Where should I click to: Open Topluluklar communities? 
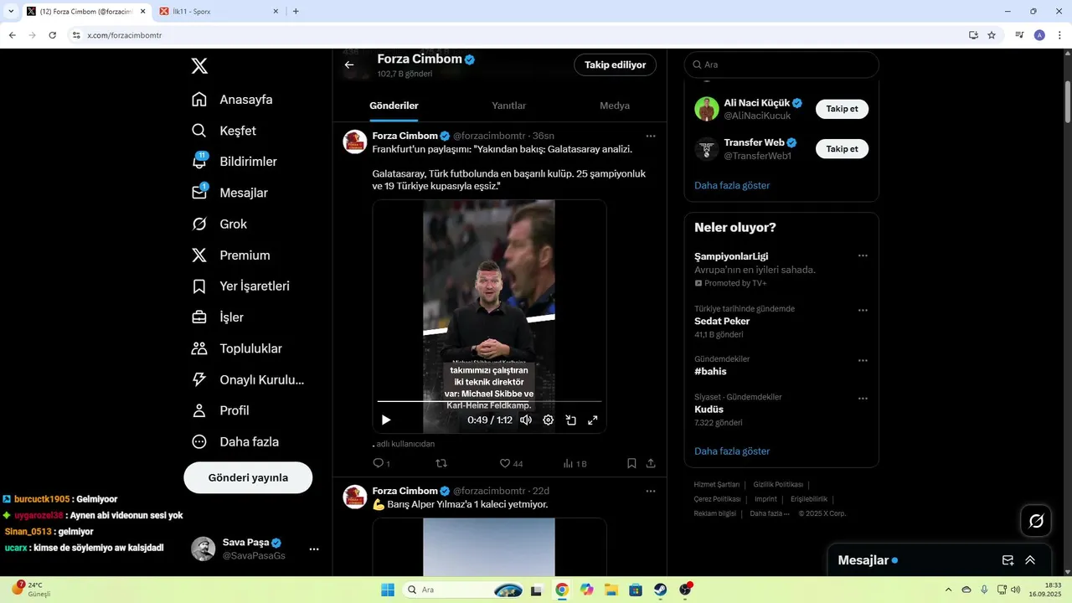[x=237, y=348]
